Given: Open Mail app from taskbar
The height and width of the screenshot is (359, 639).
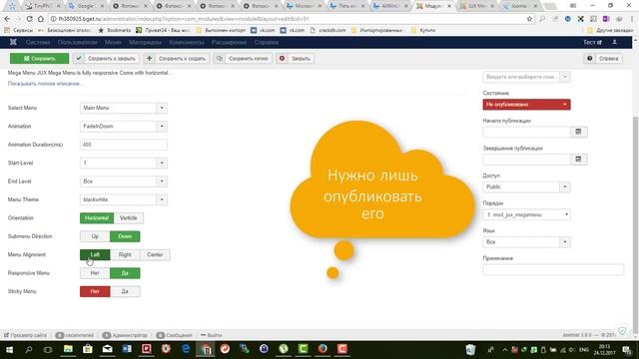Looking at the screenshot, I should pyautogui.click(x=107, y=349).
